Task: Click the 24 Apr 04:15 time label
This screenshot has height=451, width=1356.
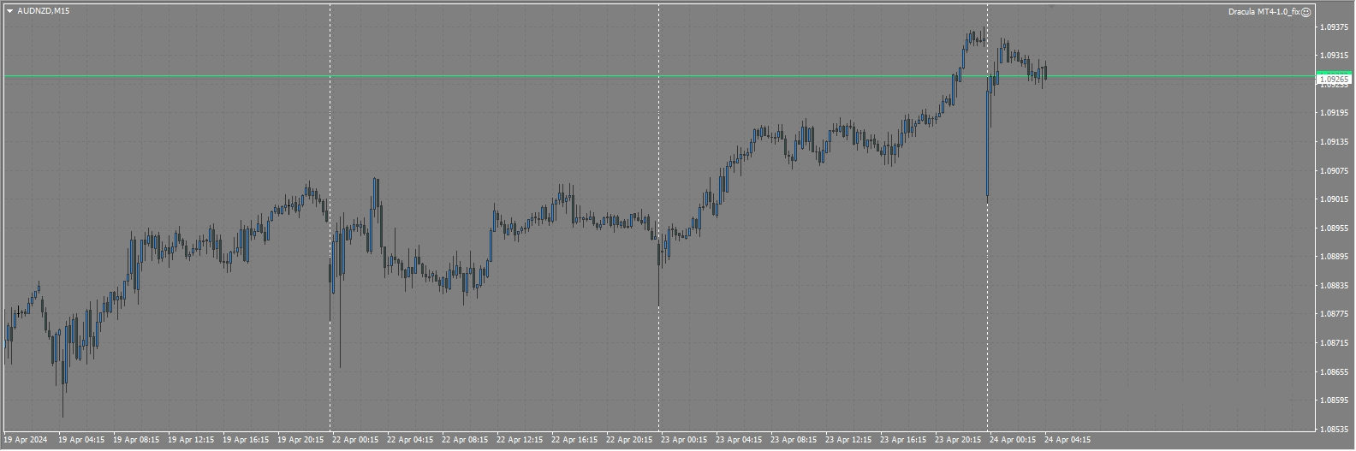Action: (x=1068, y=441)
